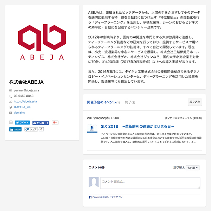This screenshot has width=211, height=211.
Task: Switch to the 終了 events tab
Action: 130,102
